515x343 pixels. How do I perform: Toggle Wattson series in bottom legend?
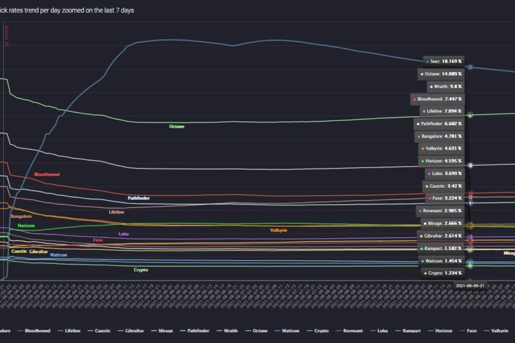pos(287,331)
